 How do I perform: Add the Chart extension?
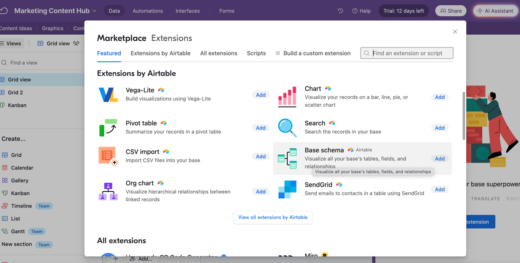pyautogui.click(x=440, y=97)
